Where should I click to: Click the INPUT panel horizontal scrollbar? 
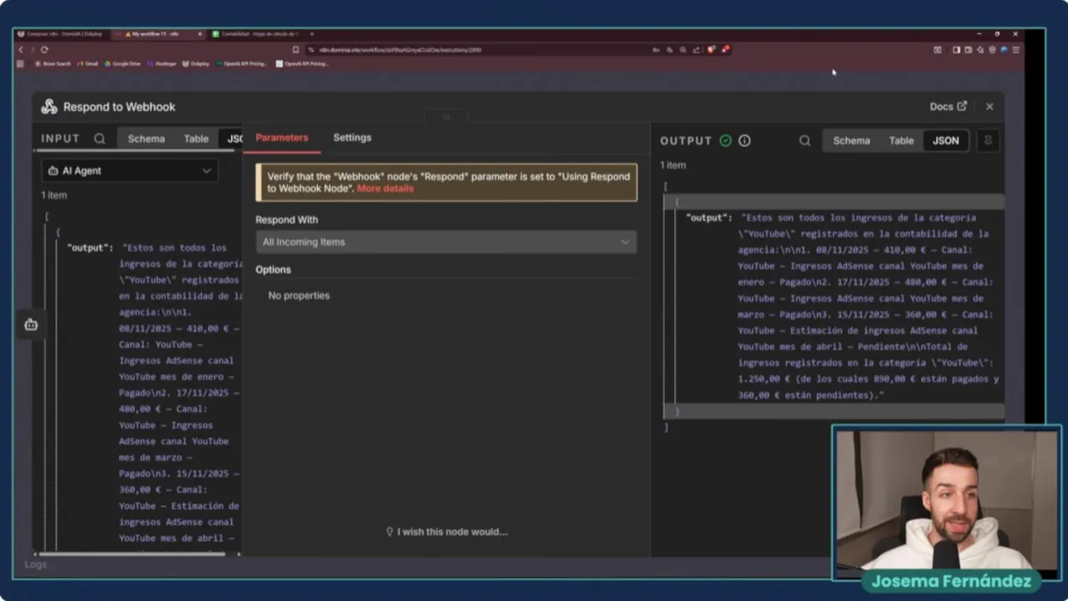132,553
